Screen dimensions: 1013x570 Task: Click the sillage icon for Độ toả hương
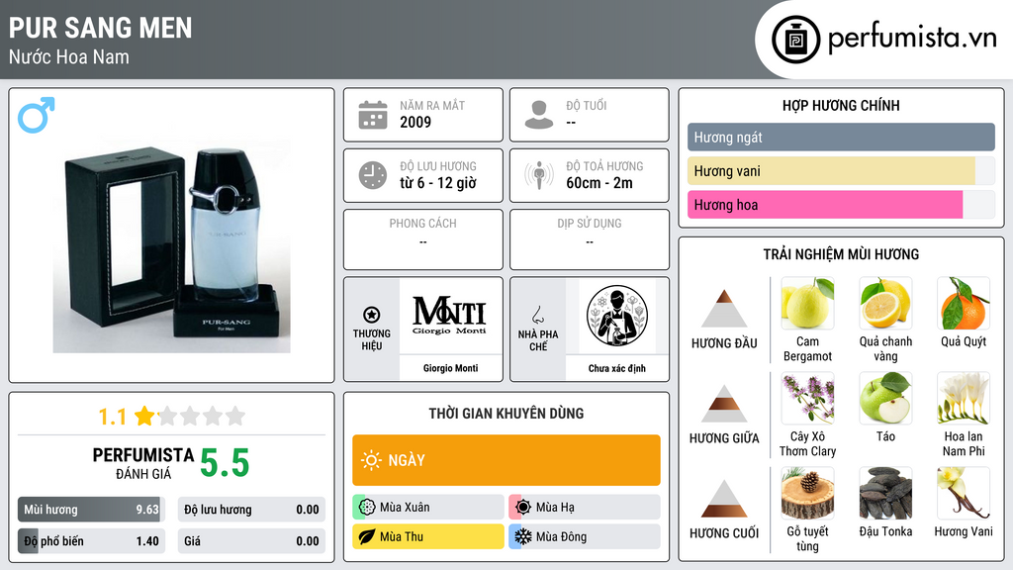pos(539,175)
